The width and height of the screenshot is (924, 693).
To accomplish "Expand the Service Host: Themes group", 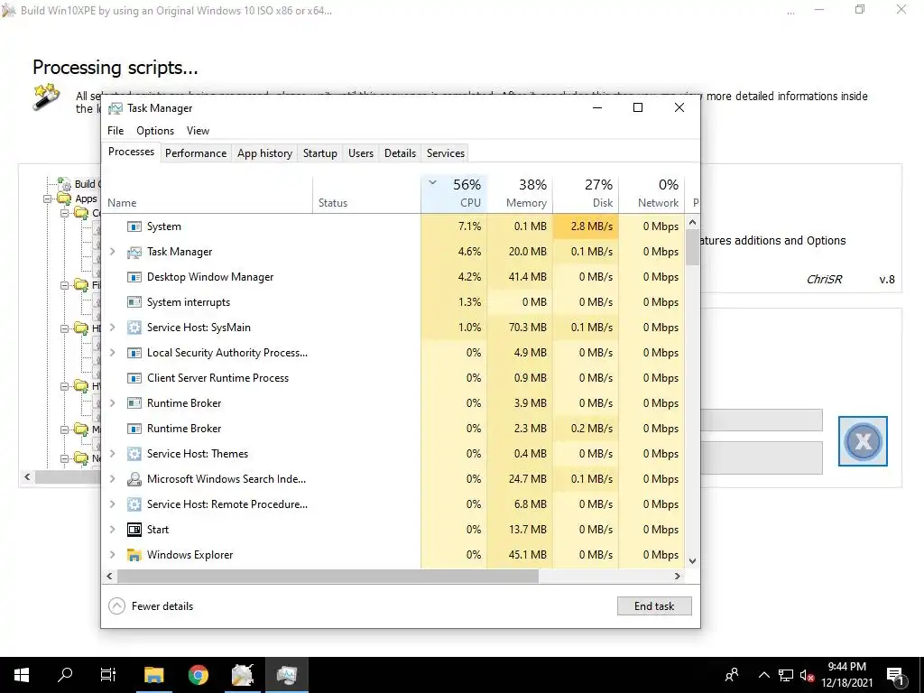I will coord(113,454).
